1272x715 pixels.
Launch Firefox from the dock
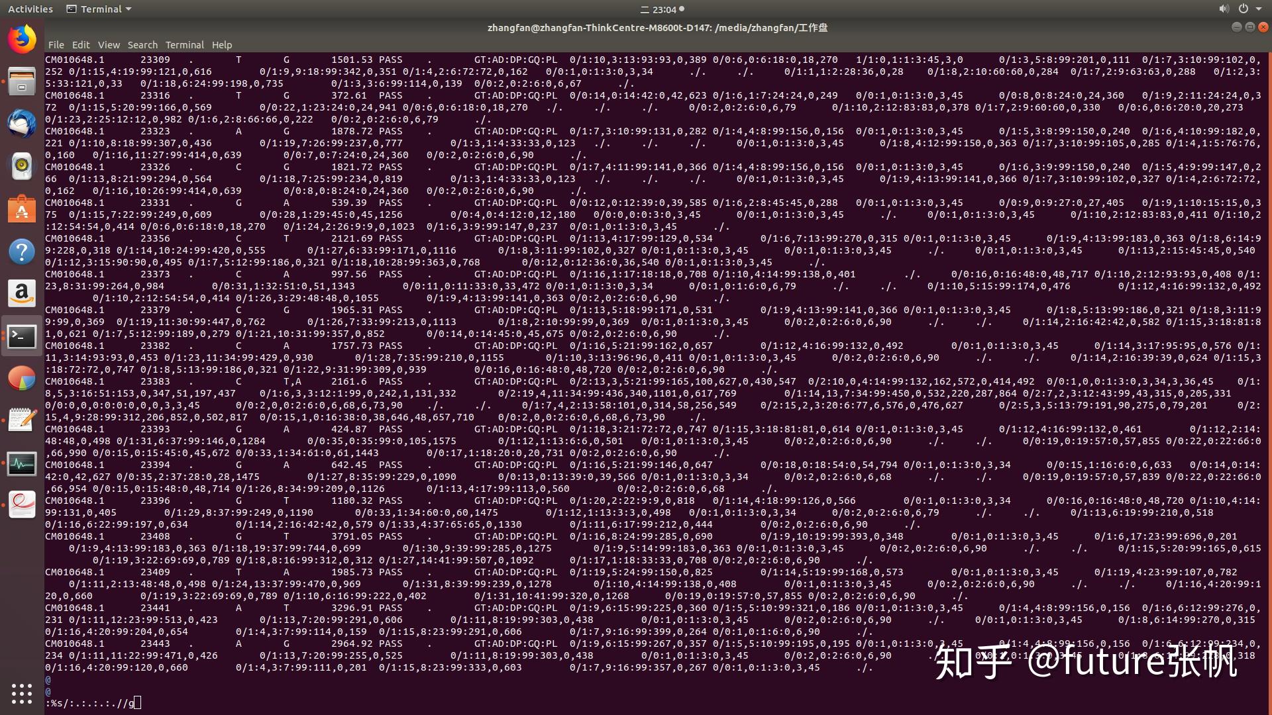pos(21,38)
